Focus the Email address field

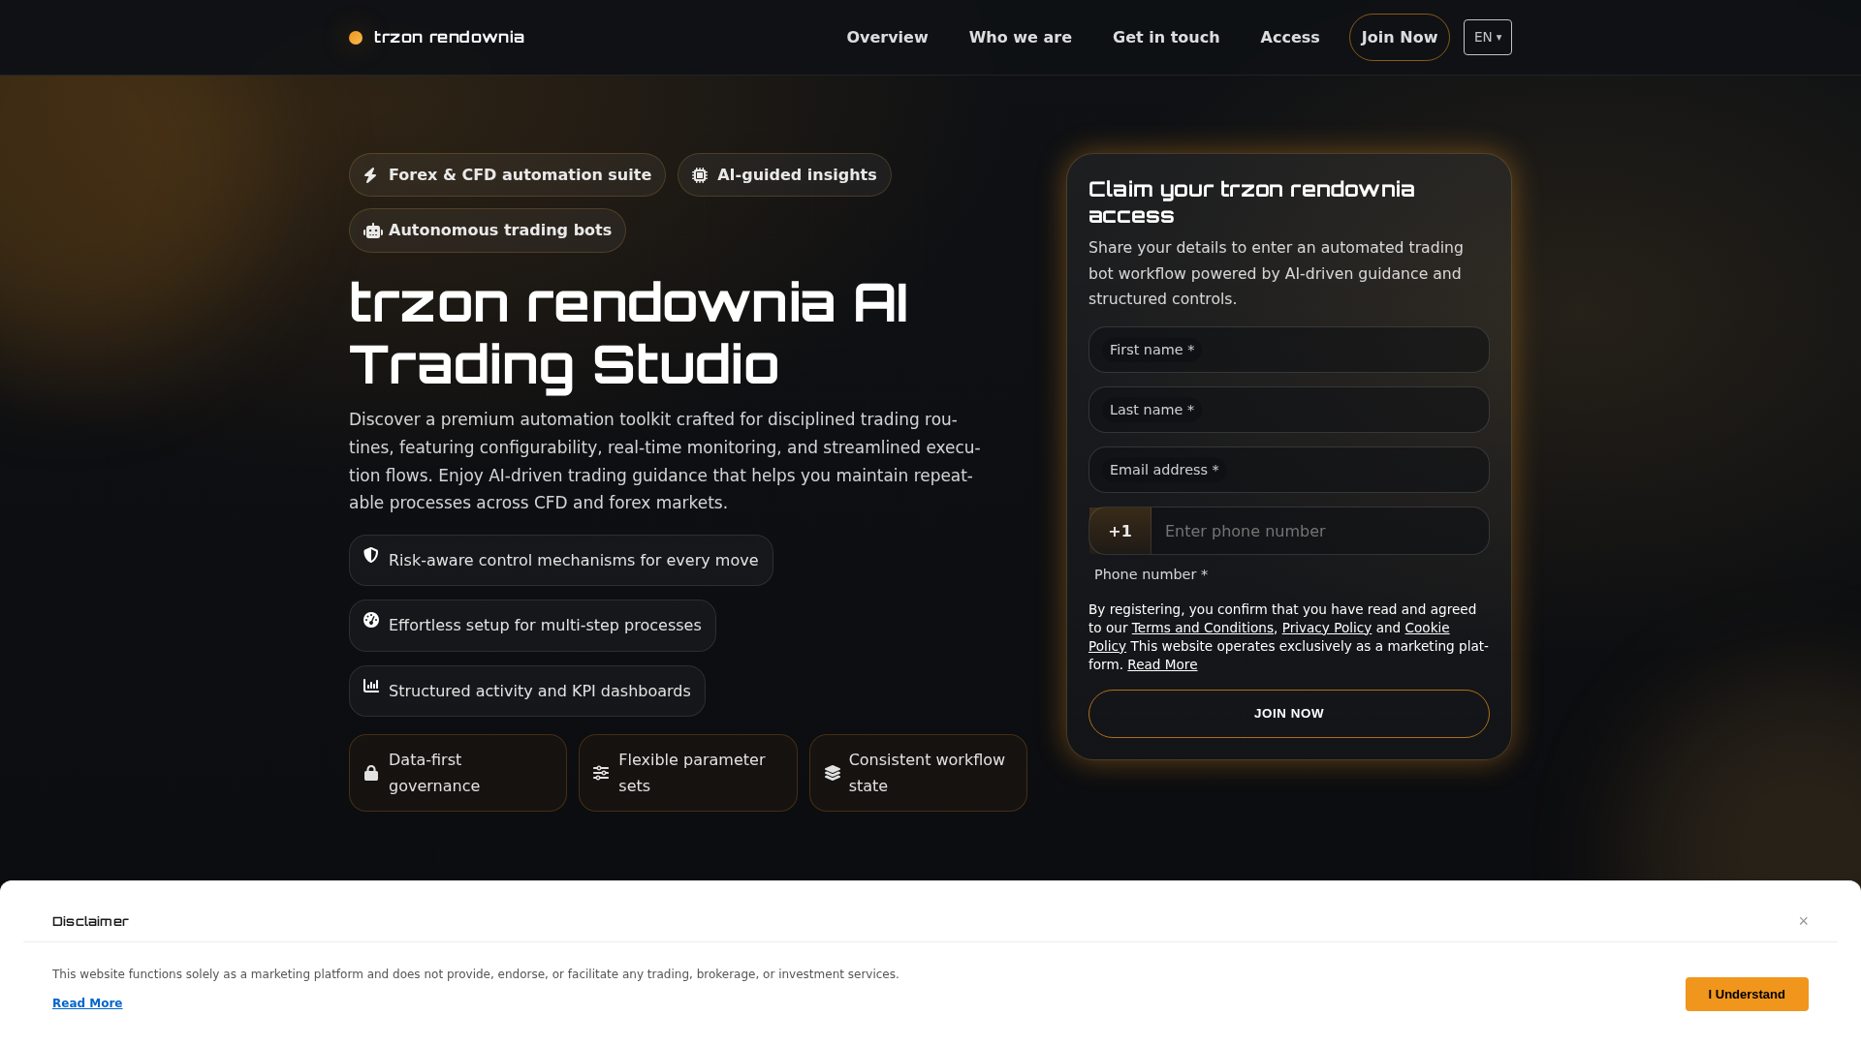[x=1289, y=470]
